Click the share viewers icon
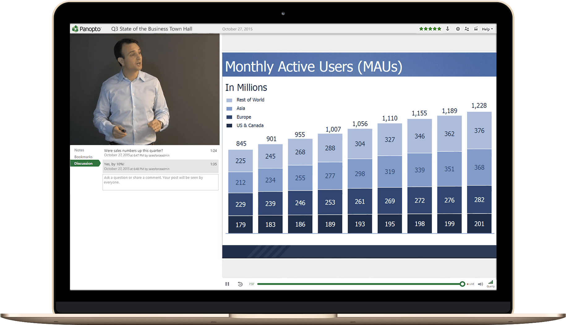Viewport: 566px width, 325px height. (467, 29)
